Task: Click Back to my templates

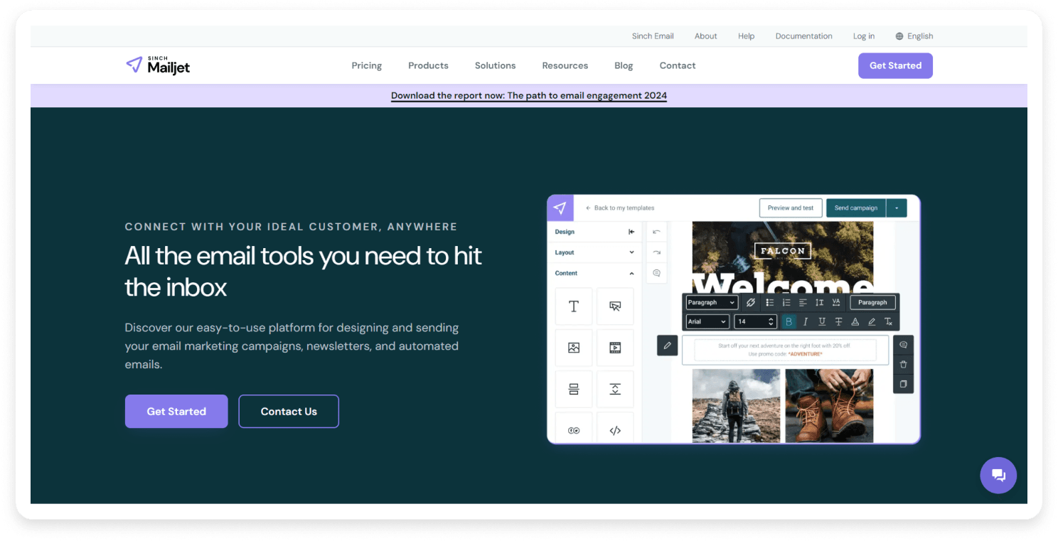Action: [620, 208]
